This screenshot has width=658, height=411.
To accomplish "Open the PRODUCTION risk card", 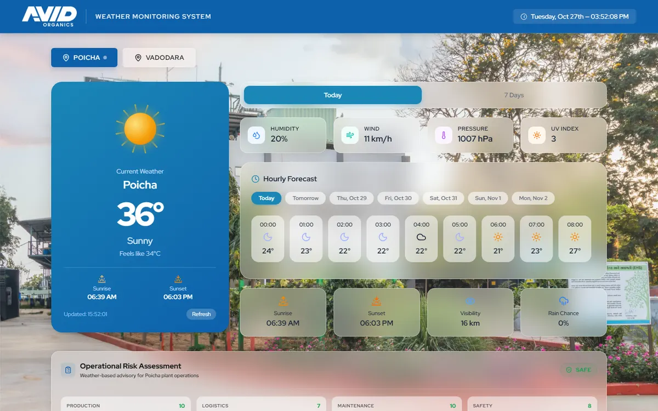I will (x=126, y=404).
